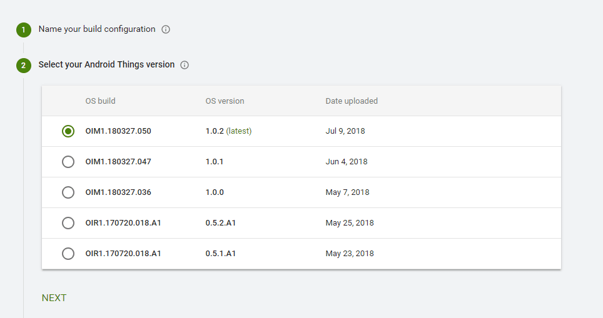Viewport: 603px width, 318px height.
Task: Click the May 23, 2018 date cell
Action: (x=350, y=254)
